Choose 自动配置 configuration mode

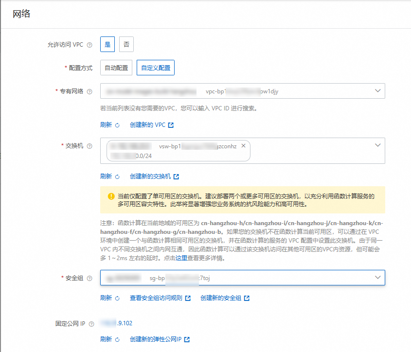click(116, 68)
